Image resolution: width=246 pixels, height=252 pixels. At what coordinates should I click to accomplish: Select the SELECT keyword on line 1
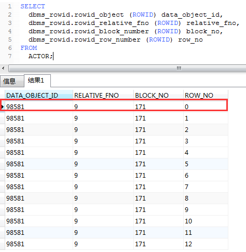[x=33, y=6]
